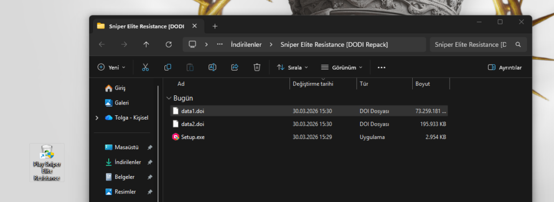Click the Rename icon in toolbar
The image size is (554, 202).
(212, 67)
